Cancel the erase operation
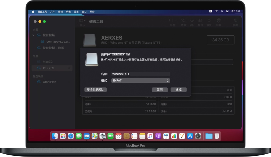The width and height of the screenshot is (271, 157). (160, 90)
